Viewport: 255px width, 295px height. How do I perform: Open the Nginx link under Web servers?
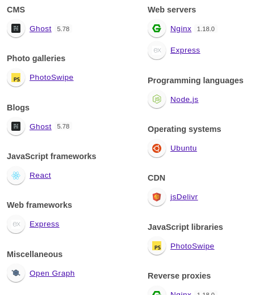pyautogui.click(x=181, y=29)
